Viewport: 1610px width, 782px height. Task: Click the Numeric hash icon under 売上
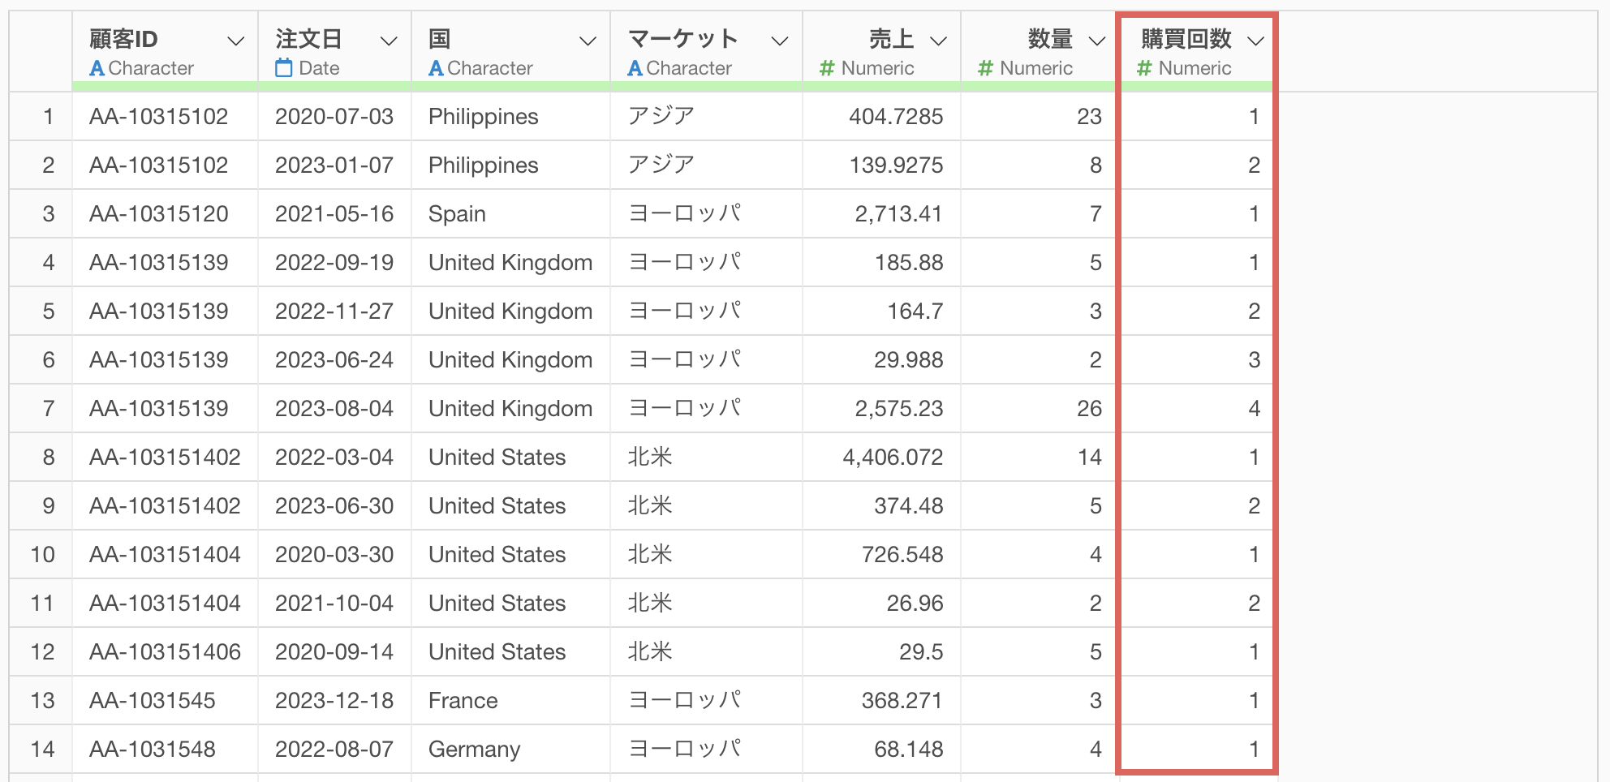tap(827, 68)
